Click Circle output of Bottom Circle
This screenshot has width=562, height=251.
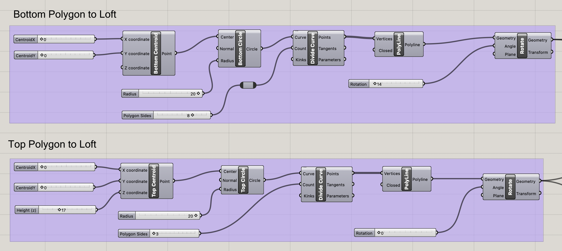(x=252, y=49)
